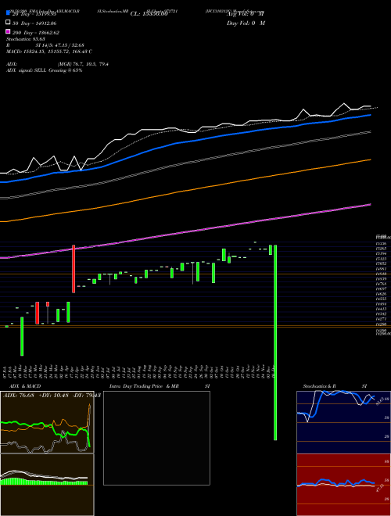Click the Stochastics 85.68 reading line
The image size is (391, 516).
26,39
